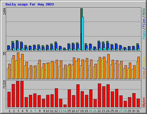Viewport: 147px width, 114px height.
Task: Click day 4 on the x-axis
Action: (22, 111)
